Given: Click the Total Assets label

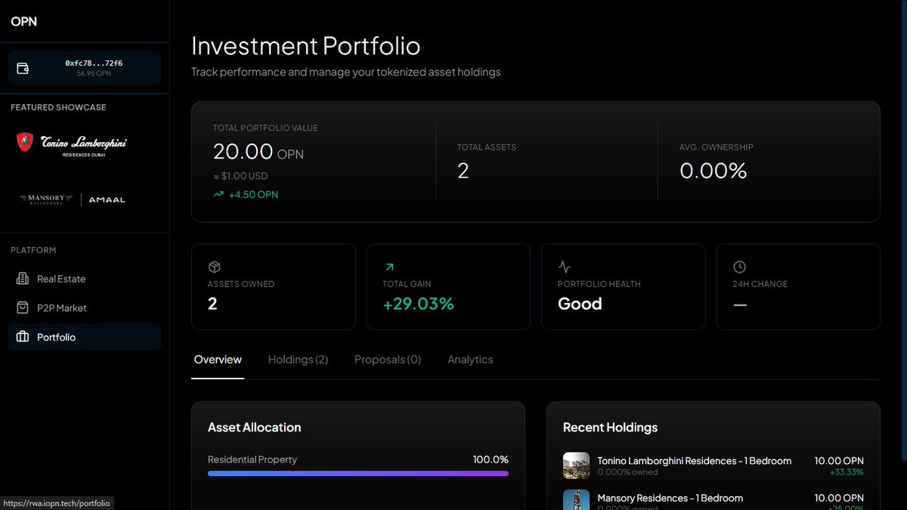Looking at the screenshot, I should 487,147.
